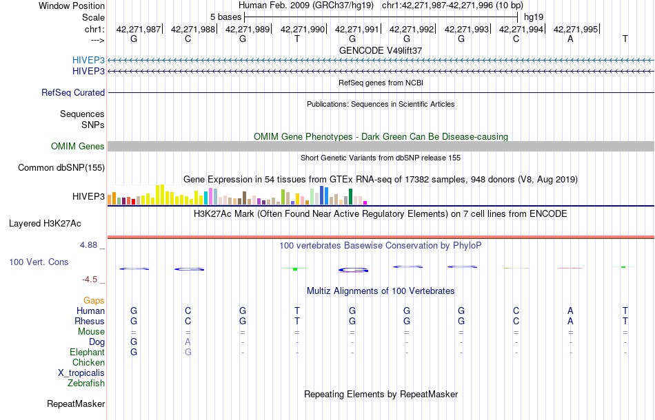The image size is (655, 420).
Task: Click the SNPs track label
Action: click(x=93, y=125)
